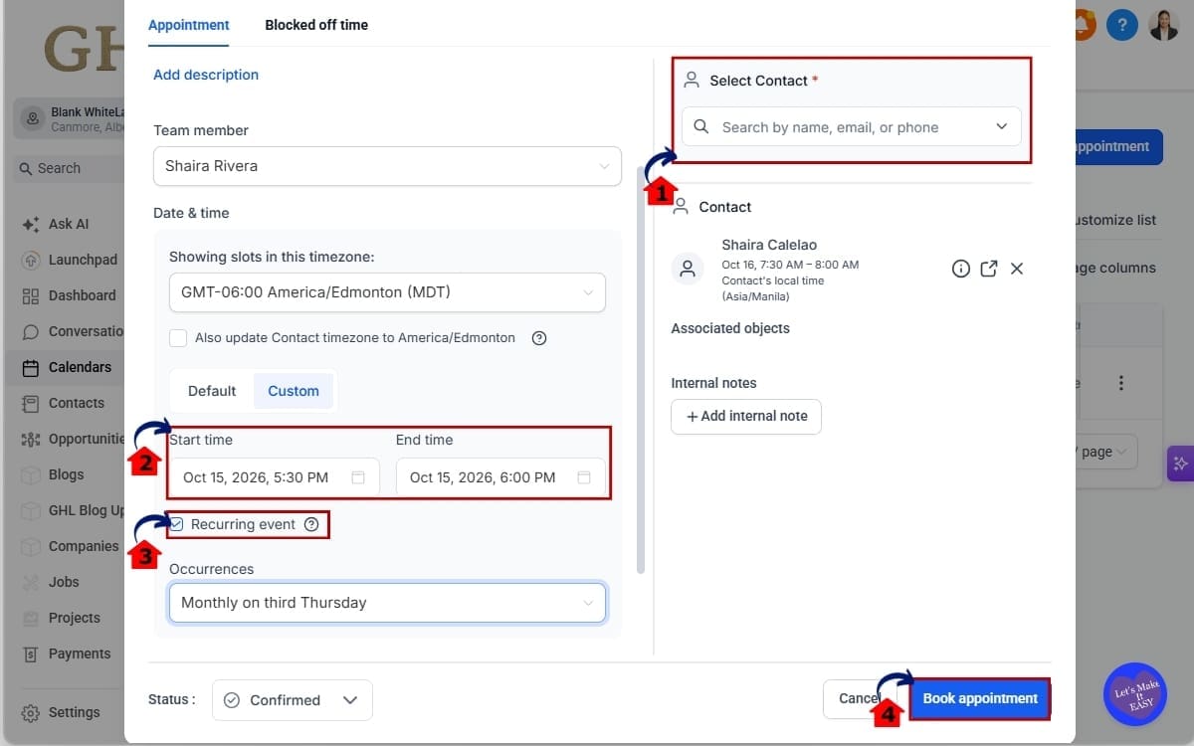Open Contacts in the sidebar
Screen dimensions: 1194x746
click(64, 403)
